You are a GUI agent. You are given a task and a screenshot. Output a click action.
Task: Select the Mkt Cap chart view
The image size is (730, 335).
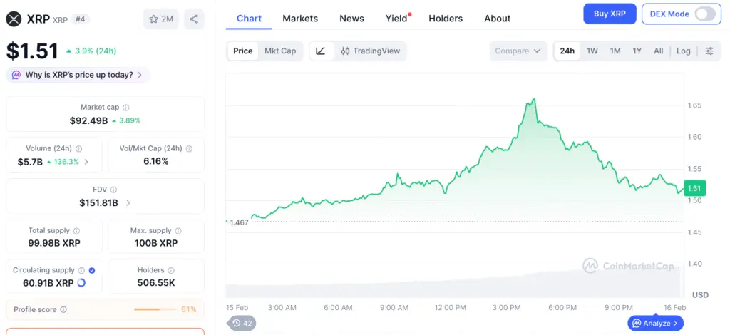tap(280, 51)
